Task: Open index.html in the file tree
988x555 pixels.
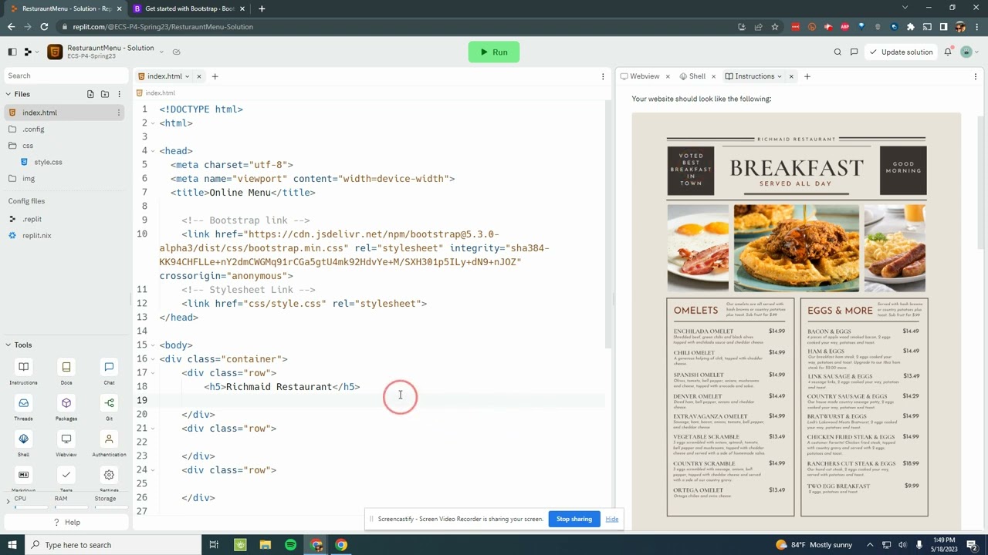Action: click(x=65, y=113)
